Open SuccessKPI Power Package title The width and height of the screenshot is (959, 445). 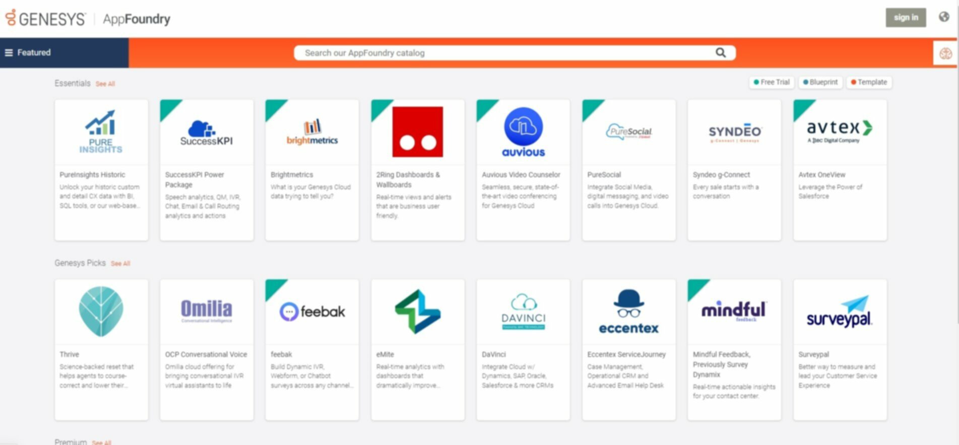click(x=195, y=180)
